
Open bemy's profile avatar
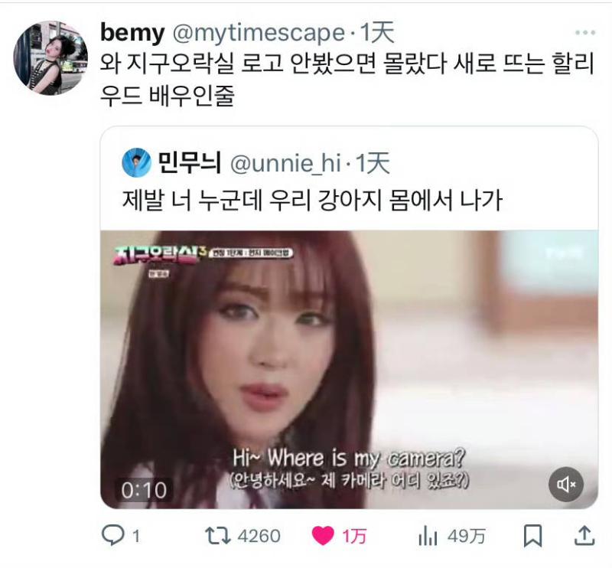pos(50,58)
